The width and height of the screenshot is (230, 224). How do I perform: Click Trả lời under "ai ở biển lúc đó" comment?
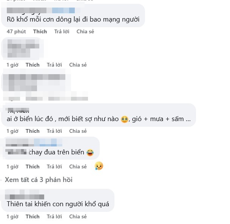54,131
